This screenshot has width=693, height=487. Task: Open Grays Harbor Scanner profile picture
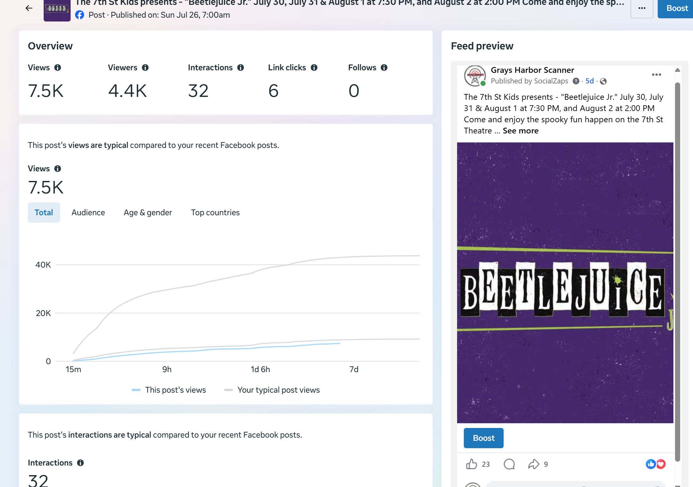point(475,76)
